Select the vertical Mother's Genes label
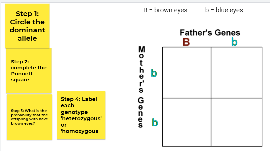 click(141, 87)
